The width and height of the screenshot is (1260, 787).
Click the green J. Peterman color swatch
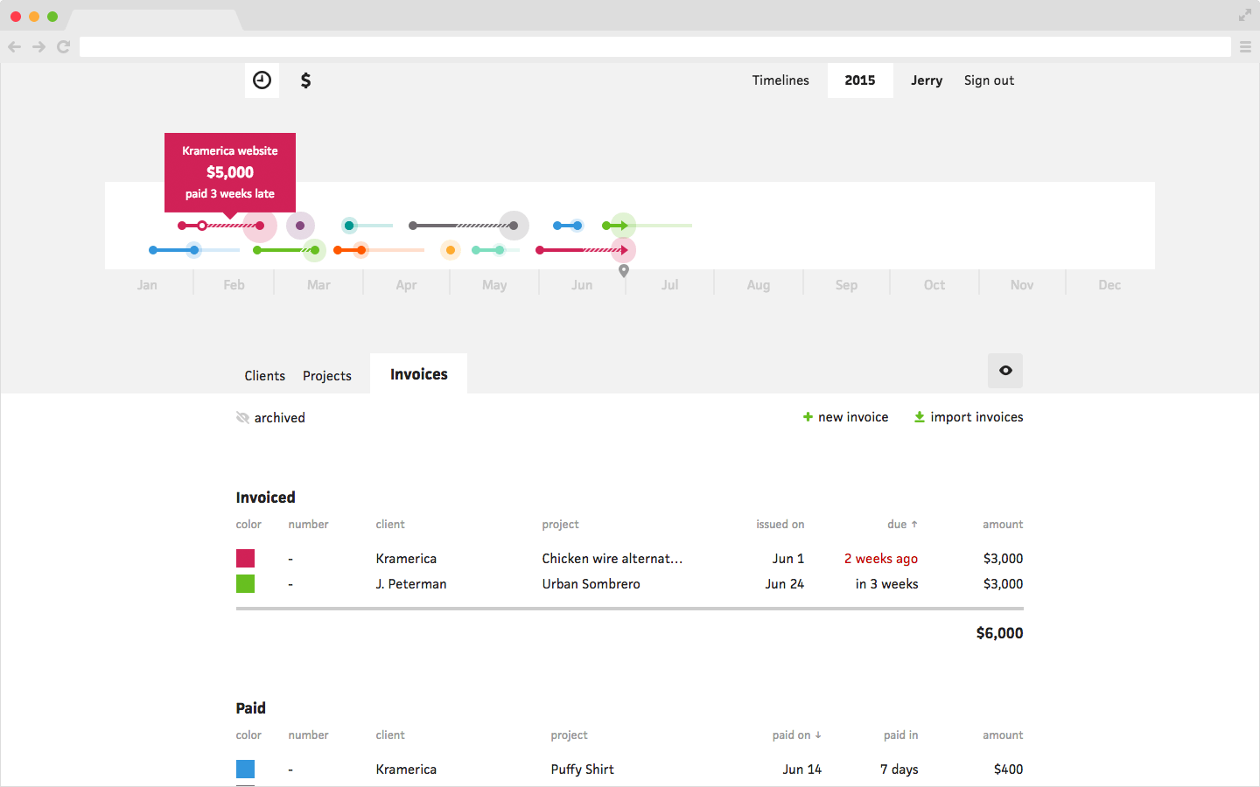click(x=245, y=584)
